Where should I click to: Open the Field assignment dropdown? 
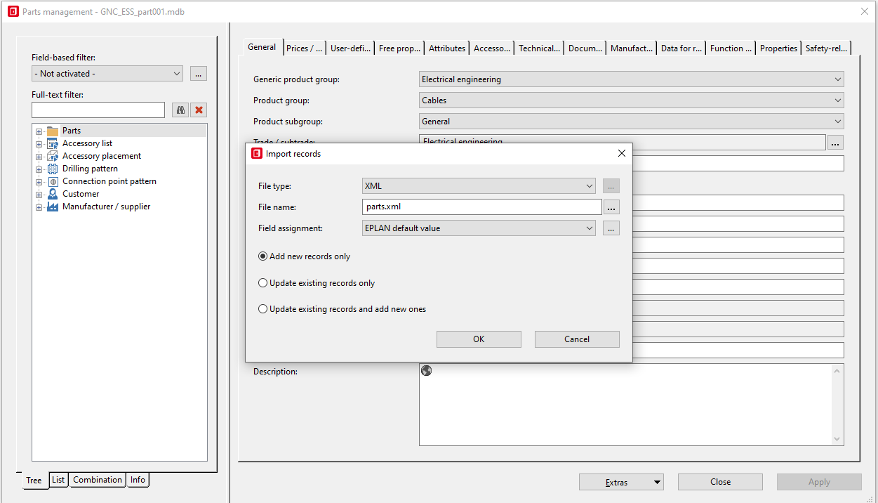[479, 228]
